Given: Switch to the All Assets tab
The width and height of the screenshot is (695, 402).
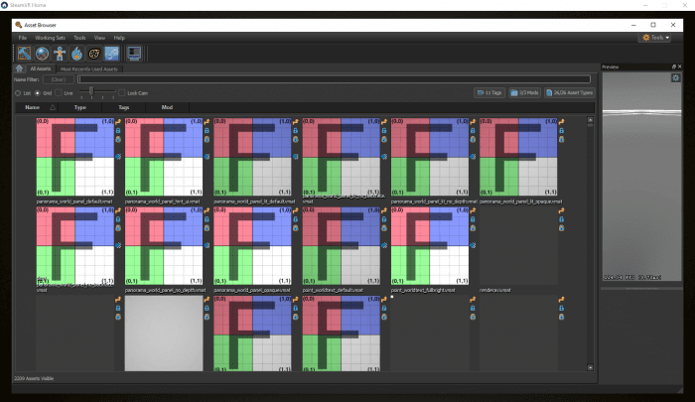Looking at the screenshot, I should [41, 68].
